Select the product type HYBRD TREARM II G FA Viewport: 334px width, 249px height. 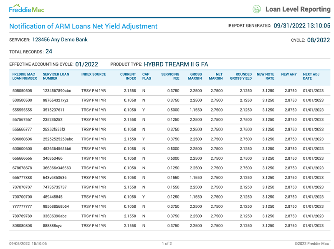coord(176,64)
